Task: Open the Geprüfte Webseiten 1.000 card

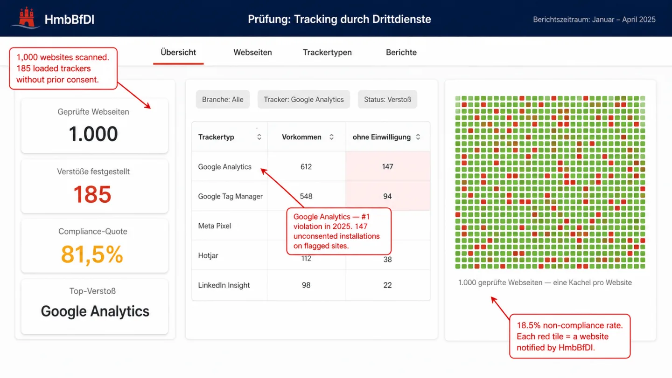Action: tap(94, 126)
